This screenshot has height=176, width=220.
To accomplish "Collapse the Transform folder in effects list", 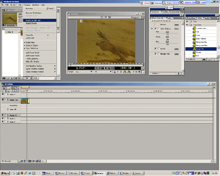I will (187, 25).
